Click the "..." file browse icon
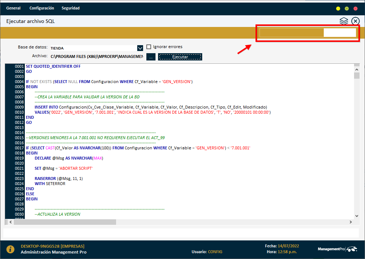 pyautogui.click(x=151, y=56)
